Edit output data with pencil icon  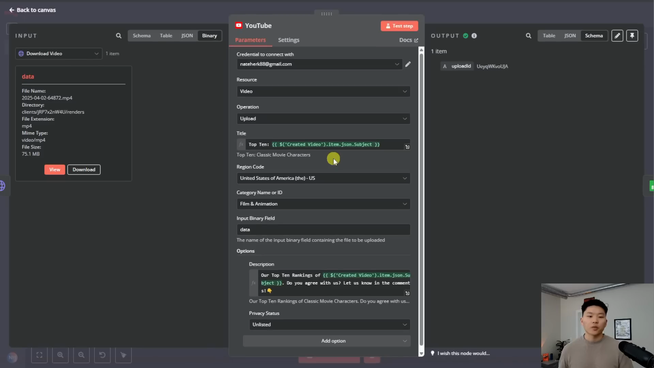click(617, 35)
